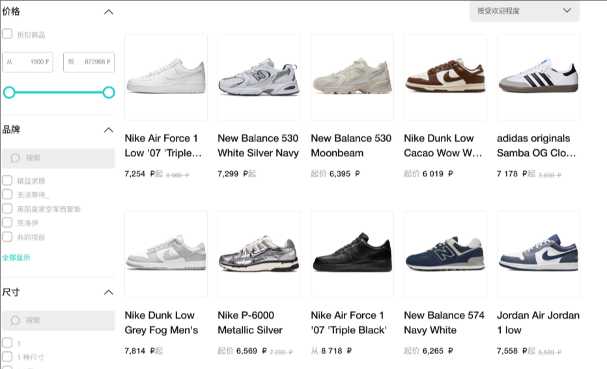This screenshot has width=607, height=369.
Task: Click the 全部显示 show all link
Action: (16, 258)
